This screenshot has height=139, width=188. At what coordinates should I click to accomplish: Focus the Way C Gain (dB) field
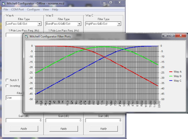[103, 120]
